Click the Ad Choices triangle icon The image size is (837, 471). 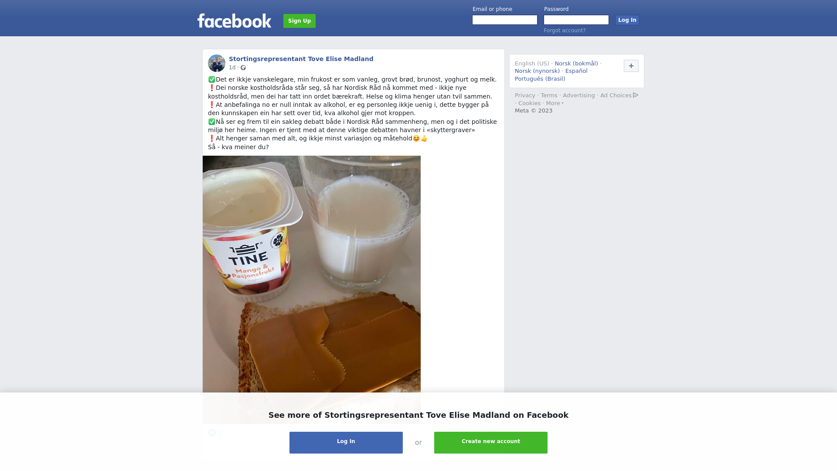pos(636,95)
